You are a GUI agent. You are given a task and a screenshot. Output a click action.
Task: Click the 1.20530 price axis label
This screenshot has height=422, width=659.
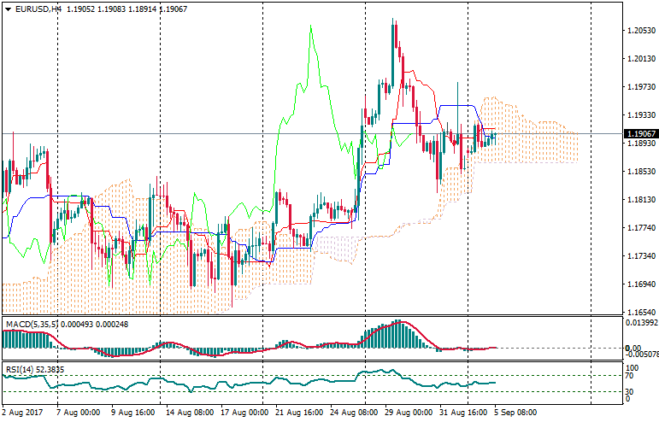[x=641, y=31]
